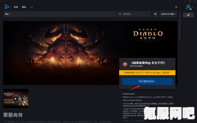Click the 邪惡尚存 heading text

tap(13, 115)
